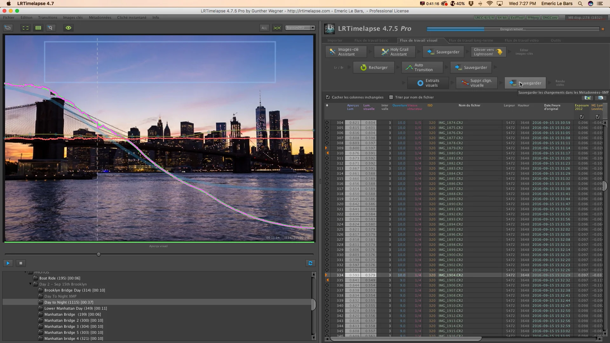Collapse the PHOTOS folder triangle
The width and height of the screenshot is (610, 343).
click(25, 272)
